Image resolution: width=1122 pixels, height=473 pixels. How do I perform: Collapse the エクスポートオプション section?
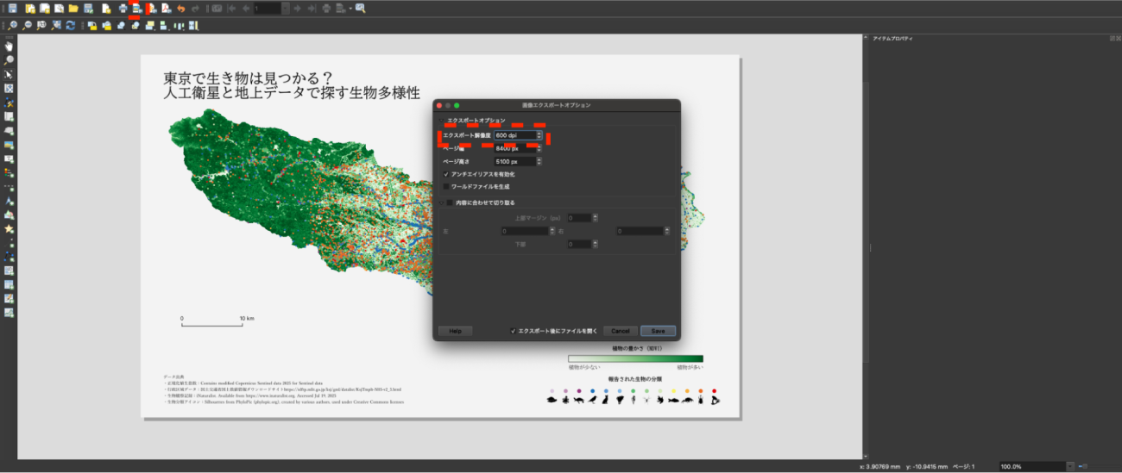pyautogui.click(x=441, y=121)
